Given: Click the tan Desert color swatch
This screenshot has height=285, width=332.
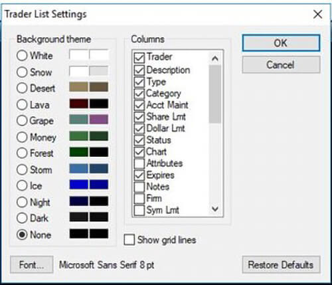Looking at the screenshot, I should [78, 87].
